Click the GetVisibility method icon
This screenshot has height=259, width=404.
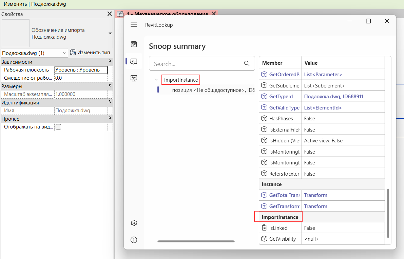(264, 239)
